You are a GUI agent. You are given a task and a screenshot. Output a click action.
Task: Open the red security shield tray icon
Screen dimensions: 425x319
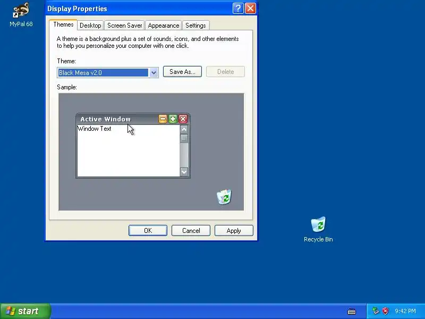[385, 311]
